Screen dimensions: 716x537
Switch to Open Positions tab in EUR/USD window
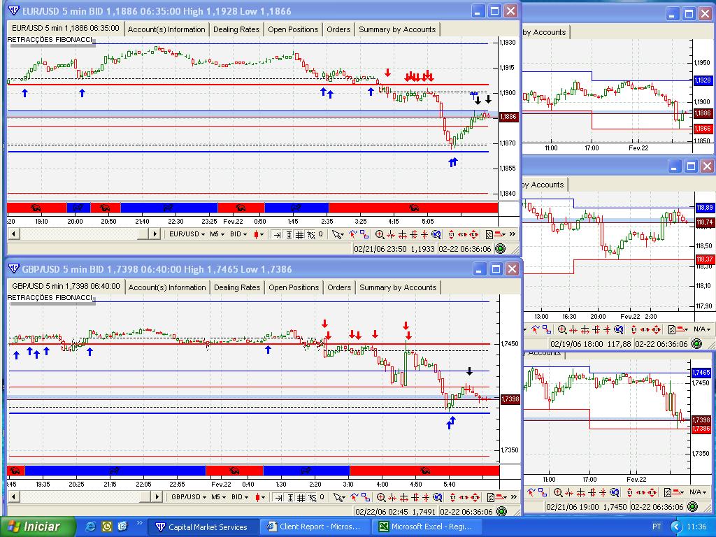click(x=293, y=29)
